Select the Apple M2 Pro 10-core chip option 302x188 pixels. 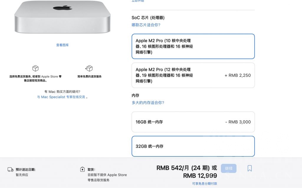click(193, 46)
